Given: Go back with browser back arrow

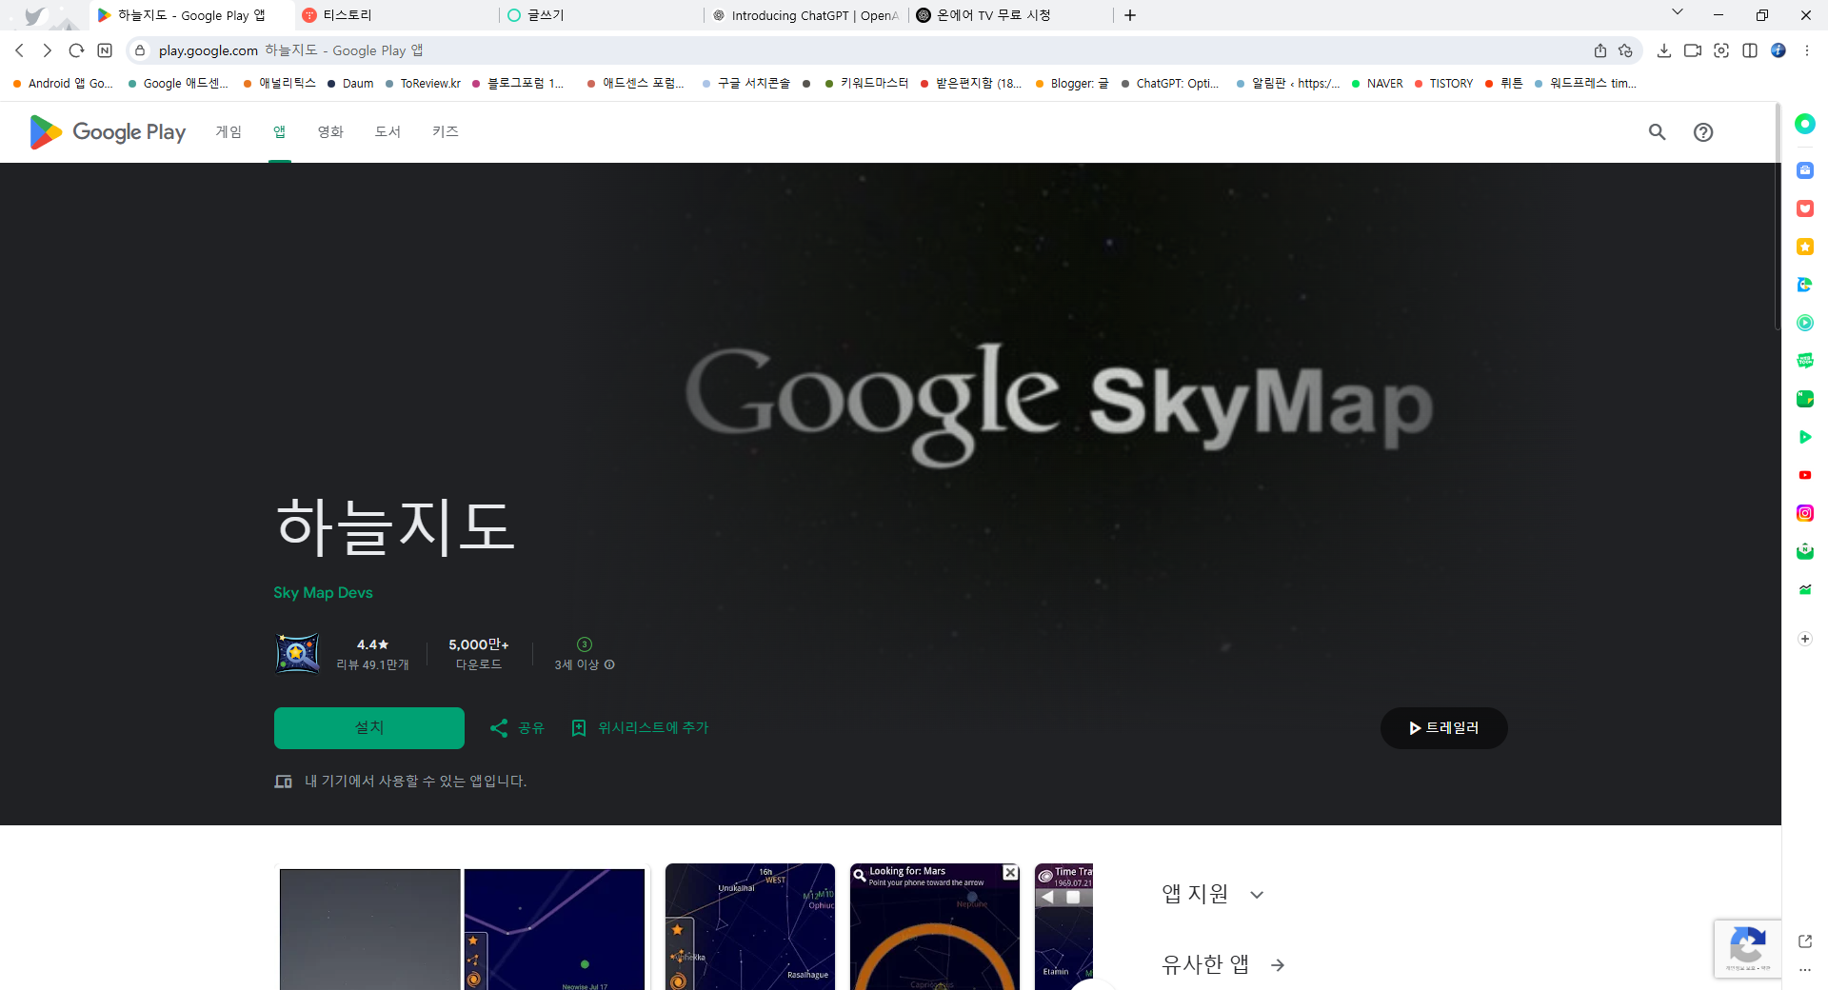Looking at the screenshot, I should click(x=19, y=50).
